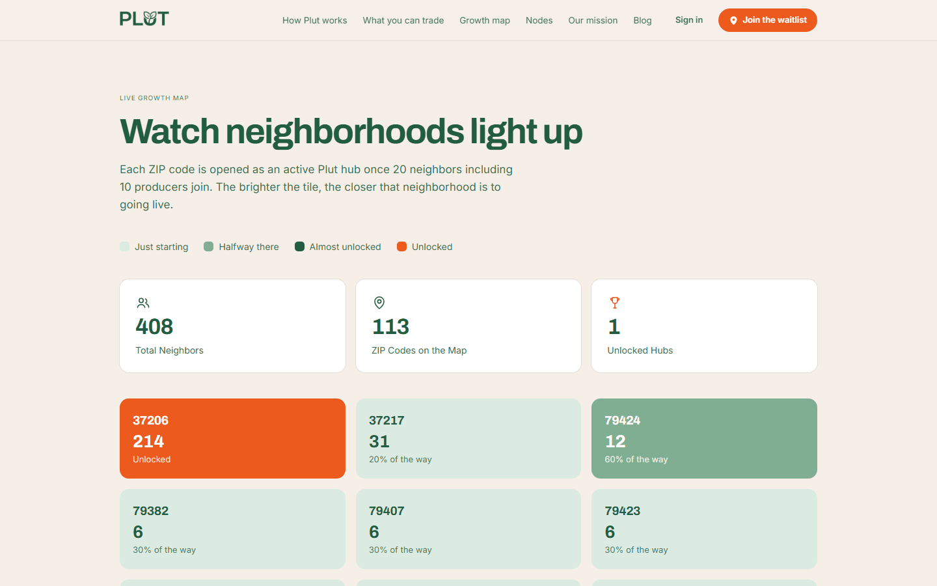
Task: Go to What you can trade
Action: [403, 20]
